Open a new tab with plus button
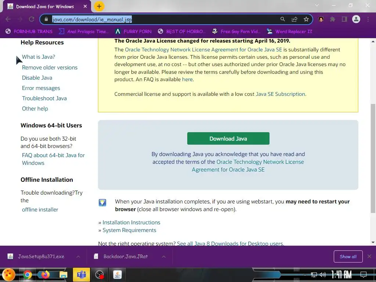The image size is (376, 282). tap(99, 7)
